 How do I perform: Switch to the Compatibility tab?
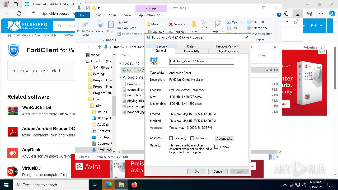pyautogui.click(x=192, y=51)
